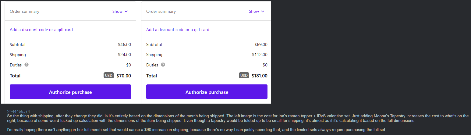Screen dimensions: 471x135
Task: Click the USD currency badge beside $181.00
Action: coord(244,76)
